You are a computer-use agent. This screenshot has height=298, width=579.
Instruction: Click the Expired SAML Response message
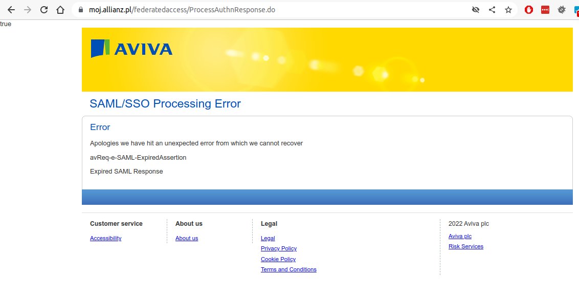pyautogui.click(x=126, y=172)
